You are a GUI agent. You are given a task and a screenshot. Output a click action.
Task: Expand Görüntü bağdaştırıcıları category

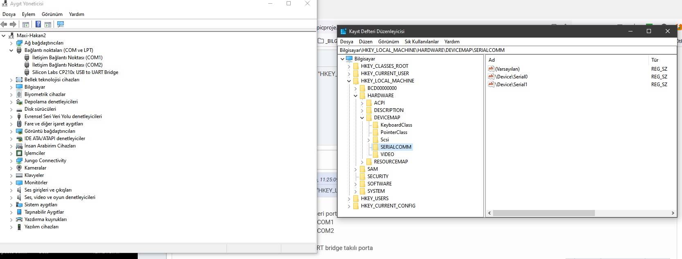click(x=11, y=131)
